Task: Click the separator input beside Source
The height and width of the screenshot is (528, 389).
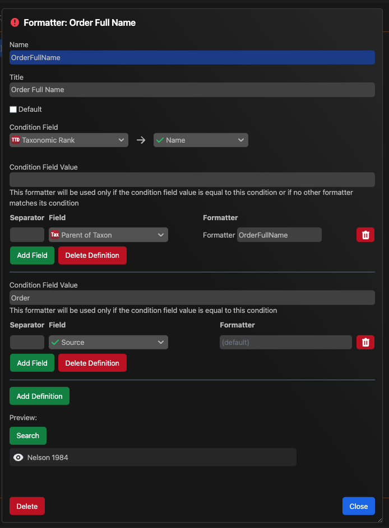Action: [27, 342]
